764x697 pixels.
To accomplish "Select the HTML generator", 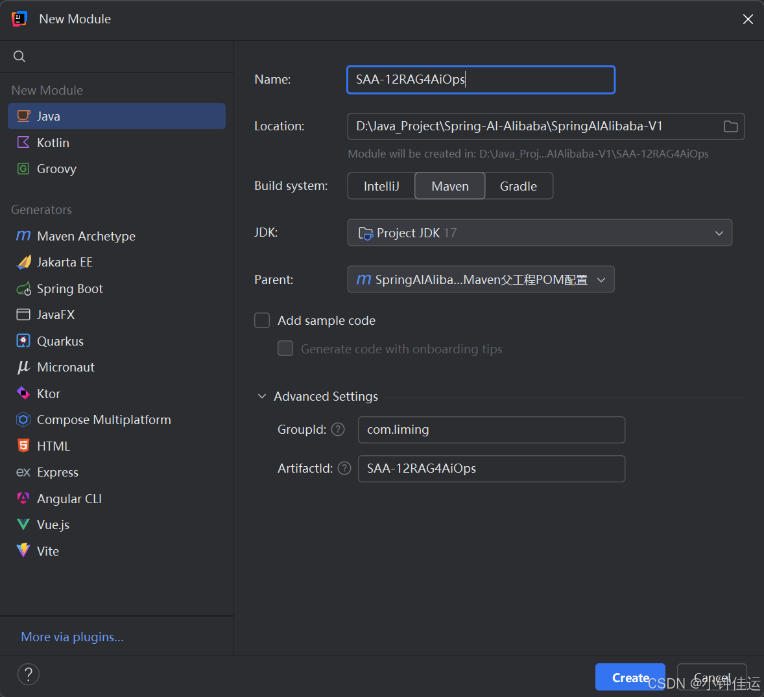I will pyautogui.click(x=117, y=446).
